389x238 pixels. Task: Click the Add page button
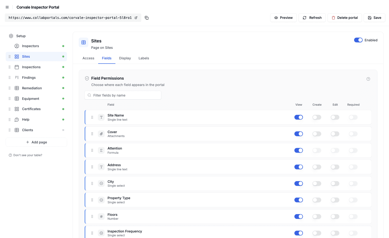(36, 142)
